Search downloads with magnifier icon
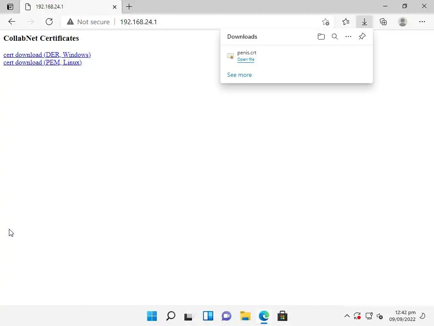The height and width of the screenshot is (326, 434). click(x=335, y=37)
